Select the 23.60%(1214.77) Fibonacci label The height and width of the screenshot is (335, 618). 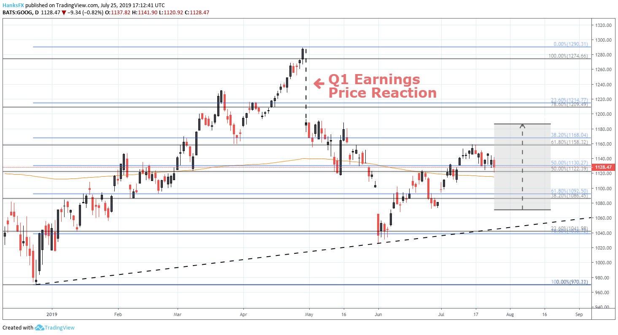point(569,100)
